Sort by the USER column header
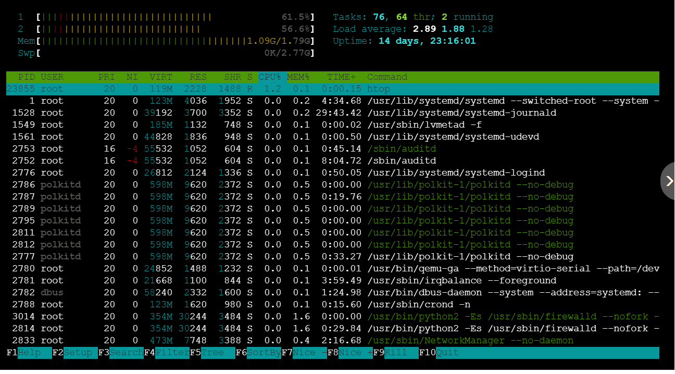The image size is (675, 374). pyautogui.click(x=52, y=77)
